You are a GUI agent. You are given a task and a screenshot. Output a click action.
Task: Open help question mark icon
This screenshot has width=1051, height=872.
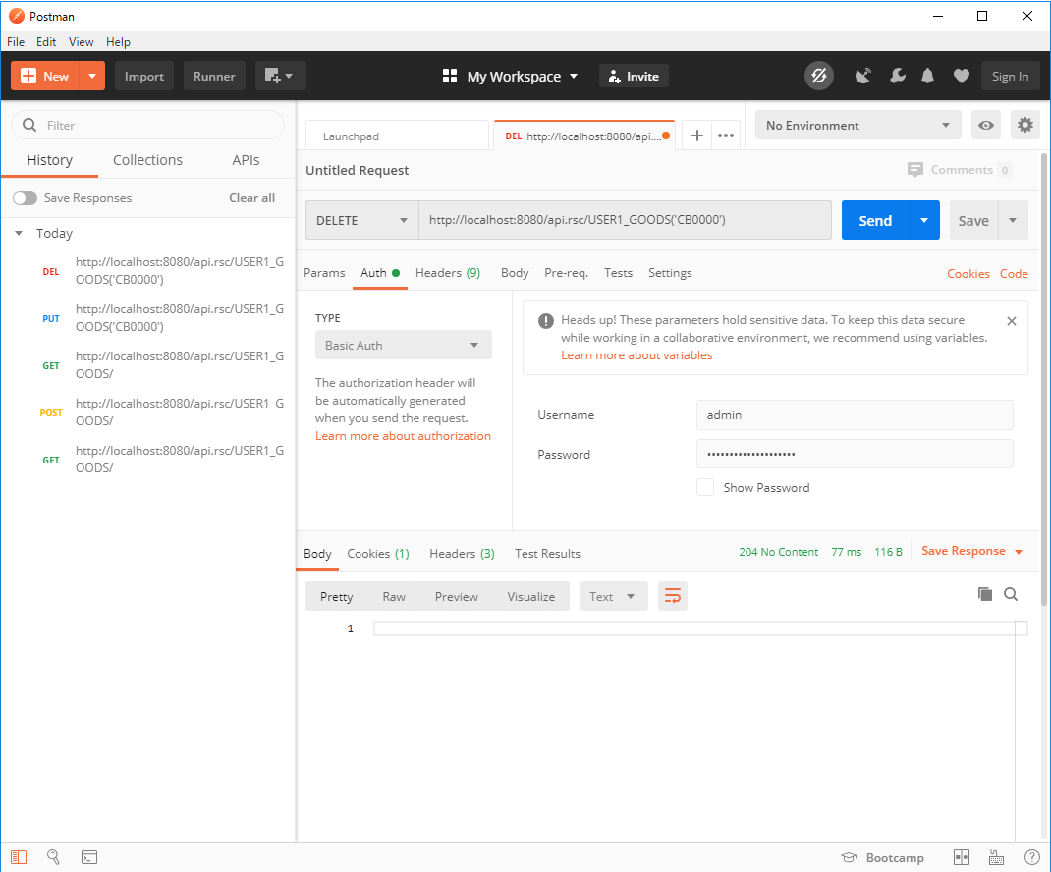click(1032, 857)
